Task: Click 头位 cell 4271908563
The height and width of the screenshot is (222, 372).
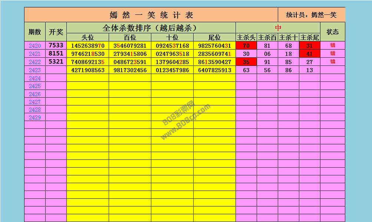Action: coord(88,70)
